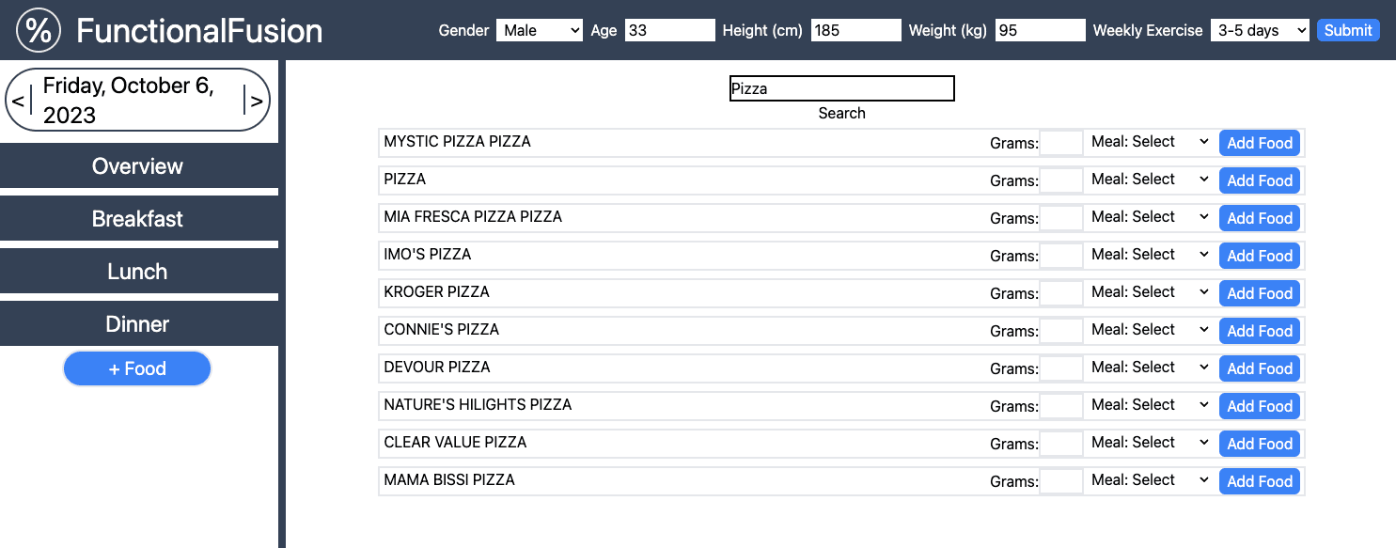Go to previous day with left arrow

coord(18,101)
